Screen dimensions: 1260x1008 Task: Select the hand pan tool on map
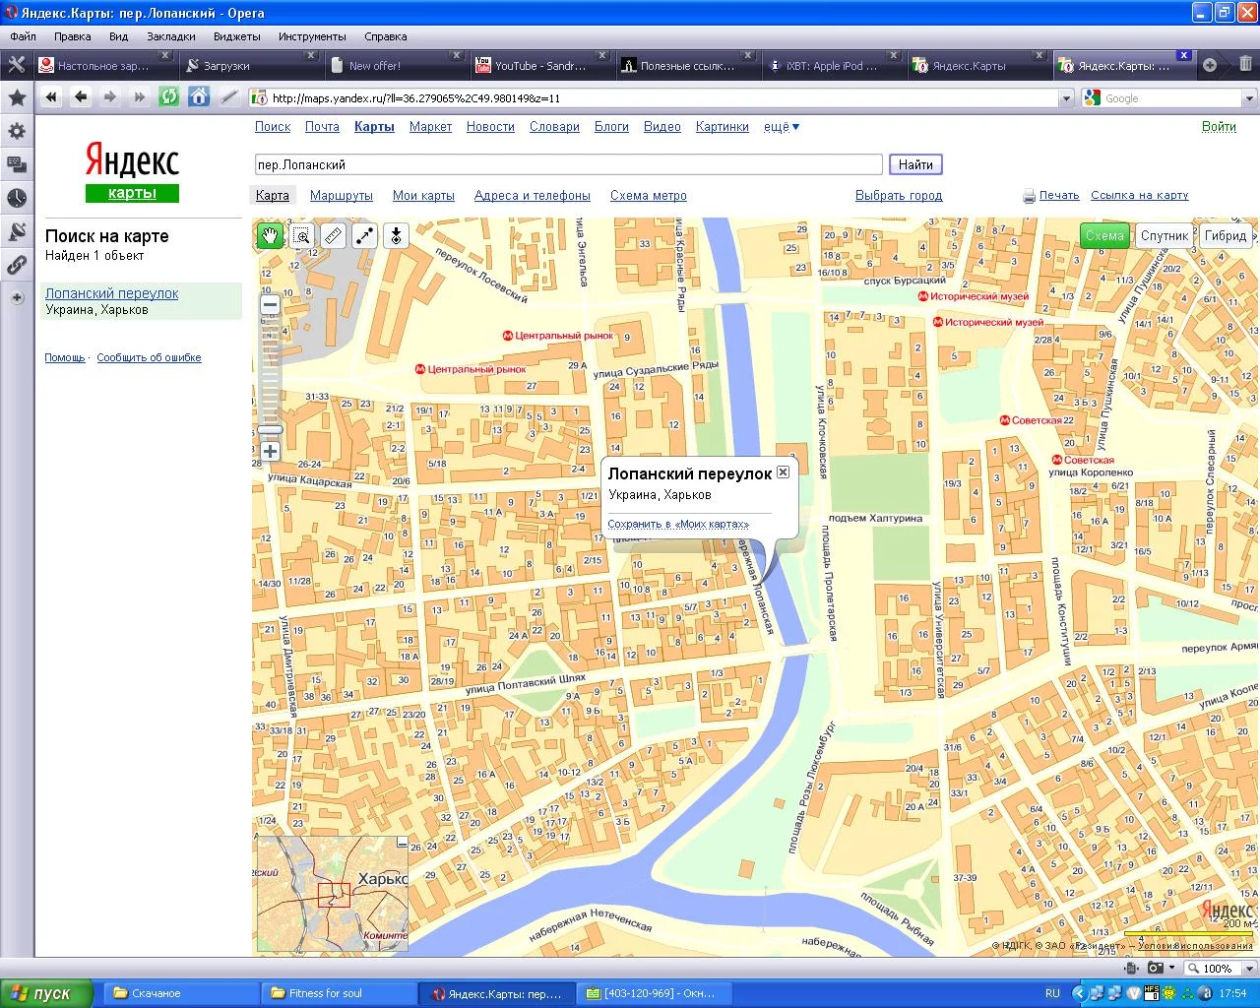270,235
